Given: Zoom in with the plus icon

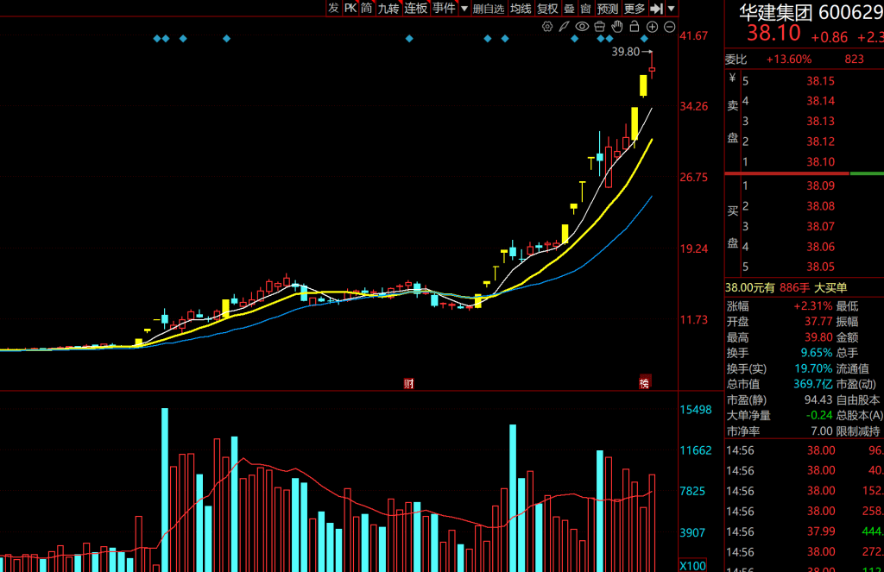Looking at the screenshot, I should pos(652,27).
